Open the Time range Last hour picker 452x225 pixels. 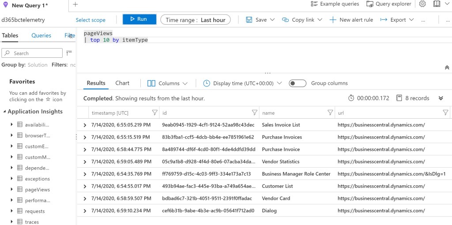(196, 20)
